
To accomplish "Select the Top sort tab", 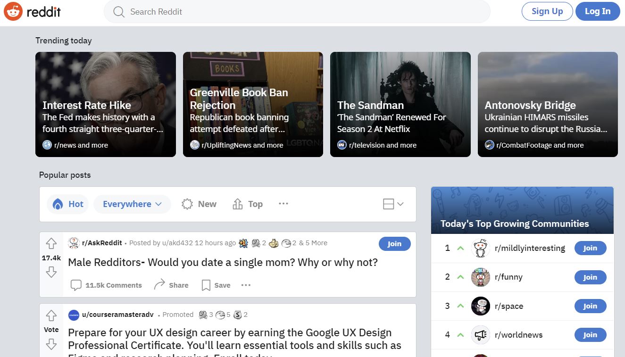I will 248,204.
